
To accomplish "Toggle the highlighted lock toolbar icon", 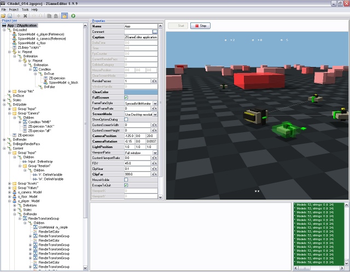I will point(65,16).
